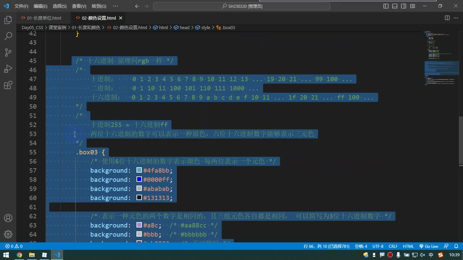
Task: Open the .box03 breadcrumb symbol
Action: coord(226,27)
